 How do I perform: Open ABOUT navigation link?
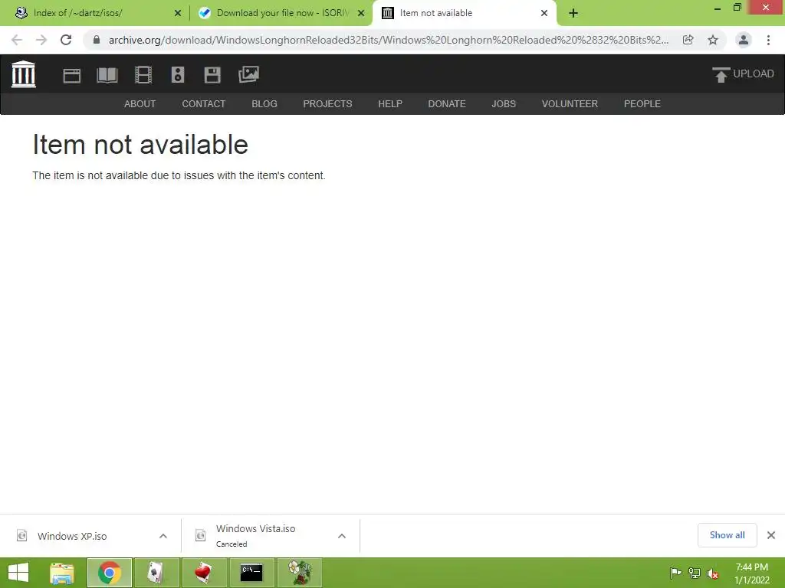pyautogui.click(x=140, y=104)
